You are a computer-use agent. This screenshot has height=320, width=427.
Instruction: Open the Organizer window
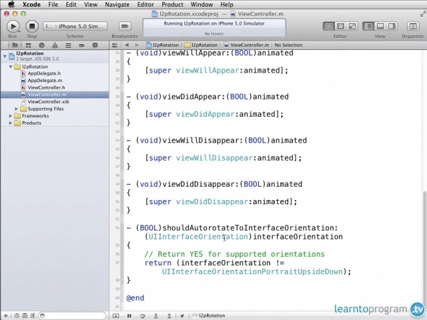point(413,27)
